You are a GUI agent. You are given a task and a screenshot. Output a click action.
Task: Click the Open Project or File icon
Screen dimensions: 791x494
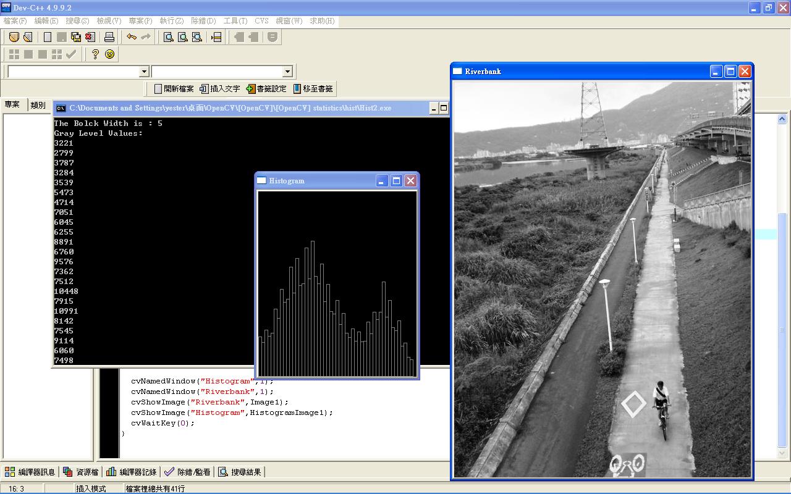pyautogui.click(x=28, y=37)
